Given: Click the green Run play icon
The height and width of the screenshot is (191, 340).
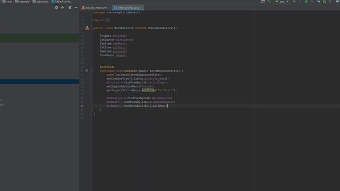Looking at the screenshot, I should coord(294,2).
